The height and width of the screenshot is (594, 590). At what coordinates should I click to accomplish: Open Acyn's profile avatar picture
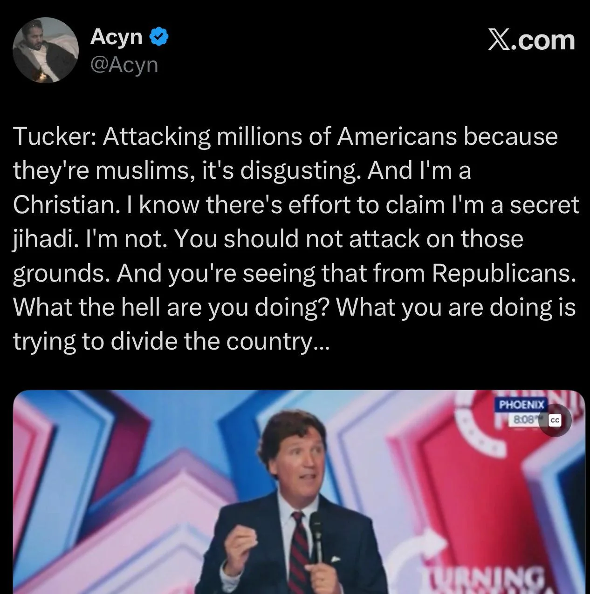pyautogui.click(x=45, y=50)
